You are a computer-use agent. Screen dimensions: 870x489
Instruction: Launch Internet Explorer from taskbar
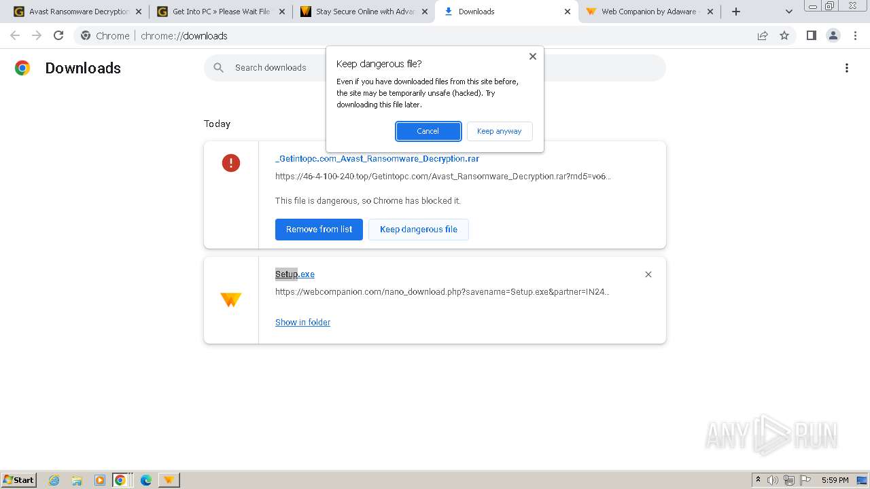[x=54, y=480]
